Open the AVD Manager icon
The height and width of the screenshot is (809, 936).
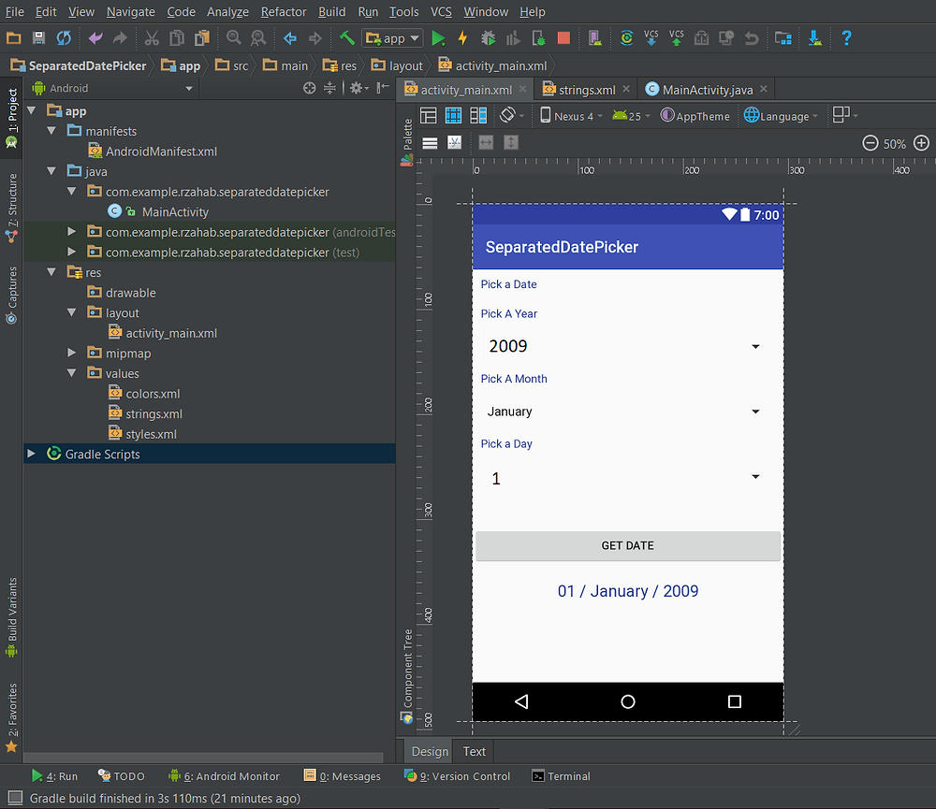(x=594, y=38)
